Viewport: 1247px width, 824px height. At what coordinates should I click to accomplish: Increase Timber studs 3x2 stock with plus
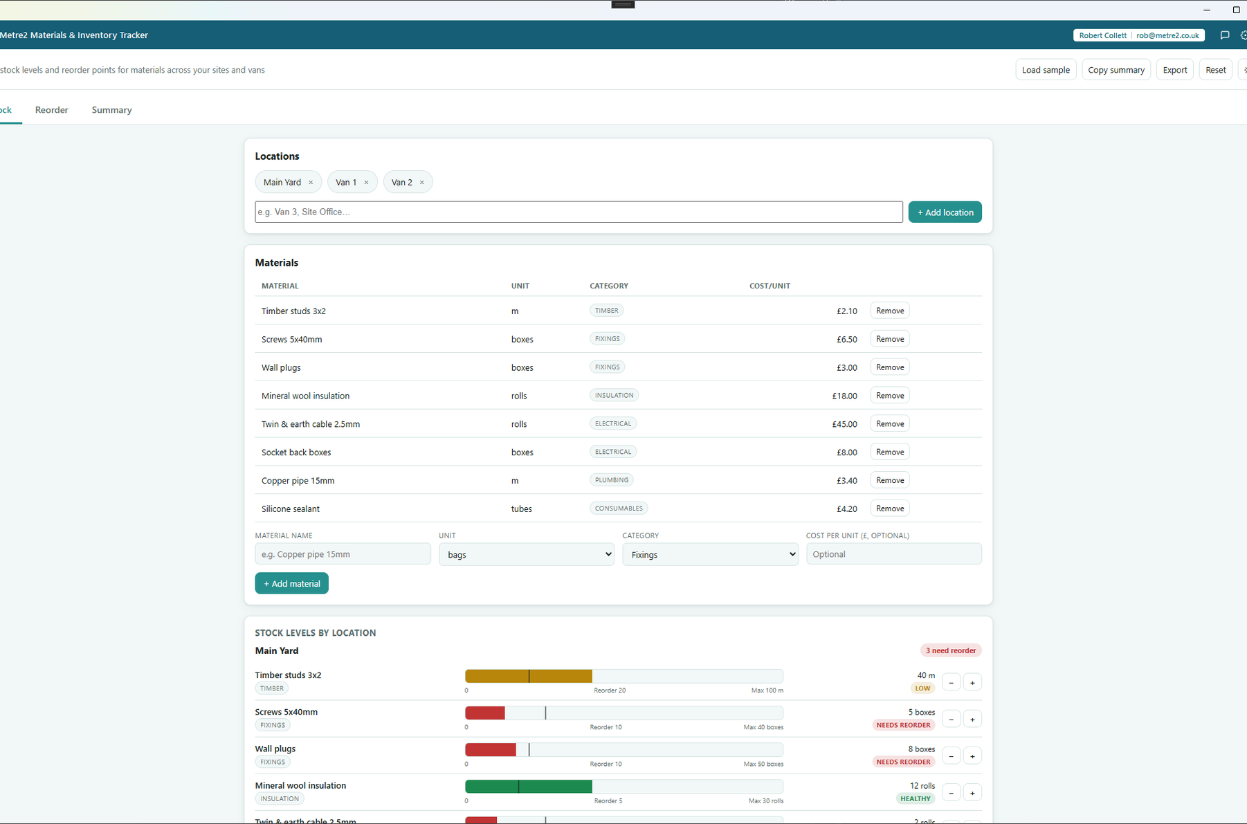point(972,683)
